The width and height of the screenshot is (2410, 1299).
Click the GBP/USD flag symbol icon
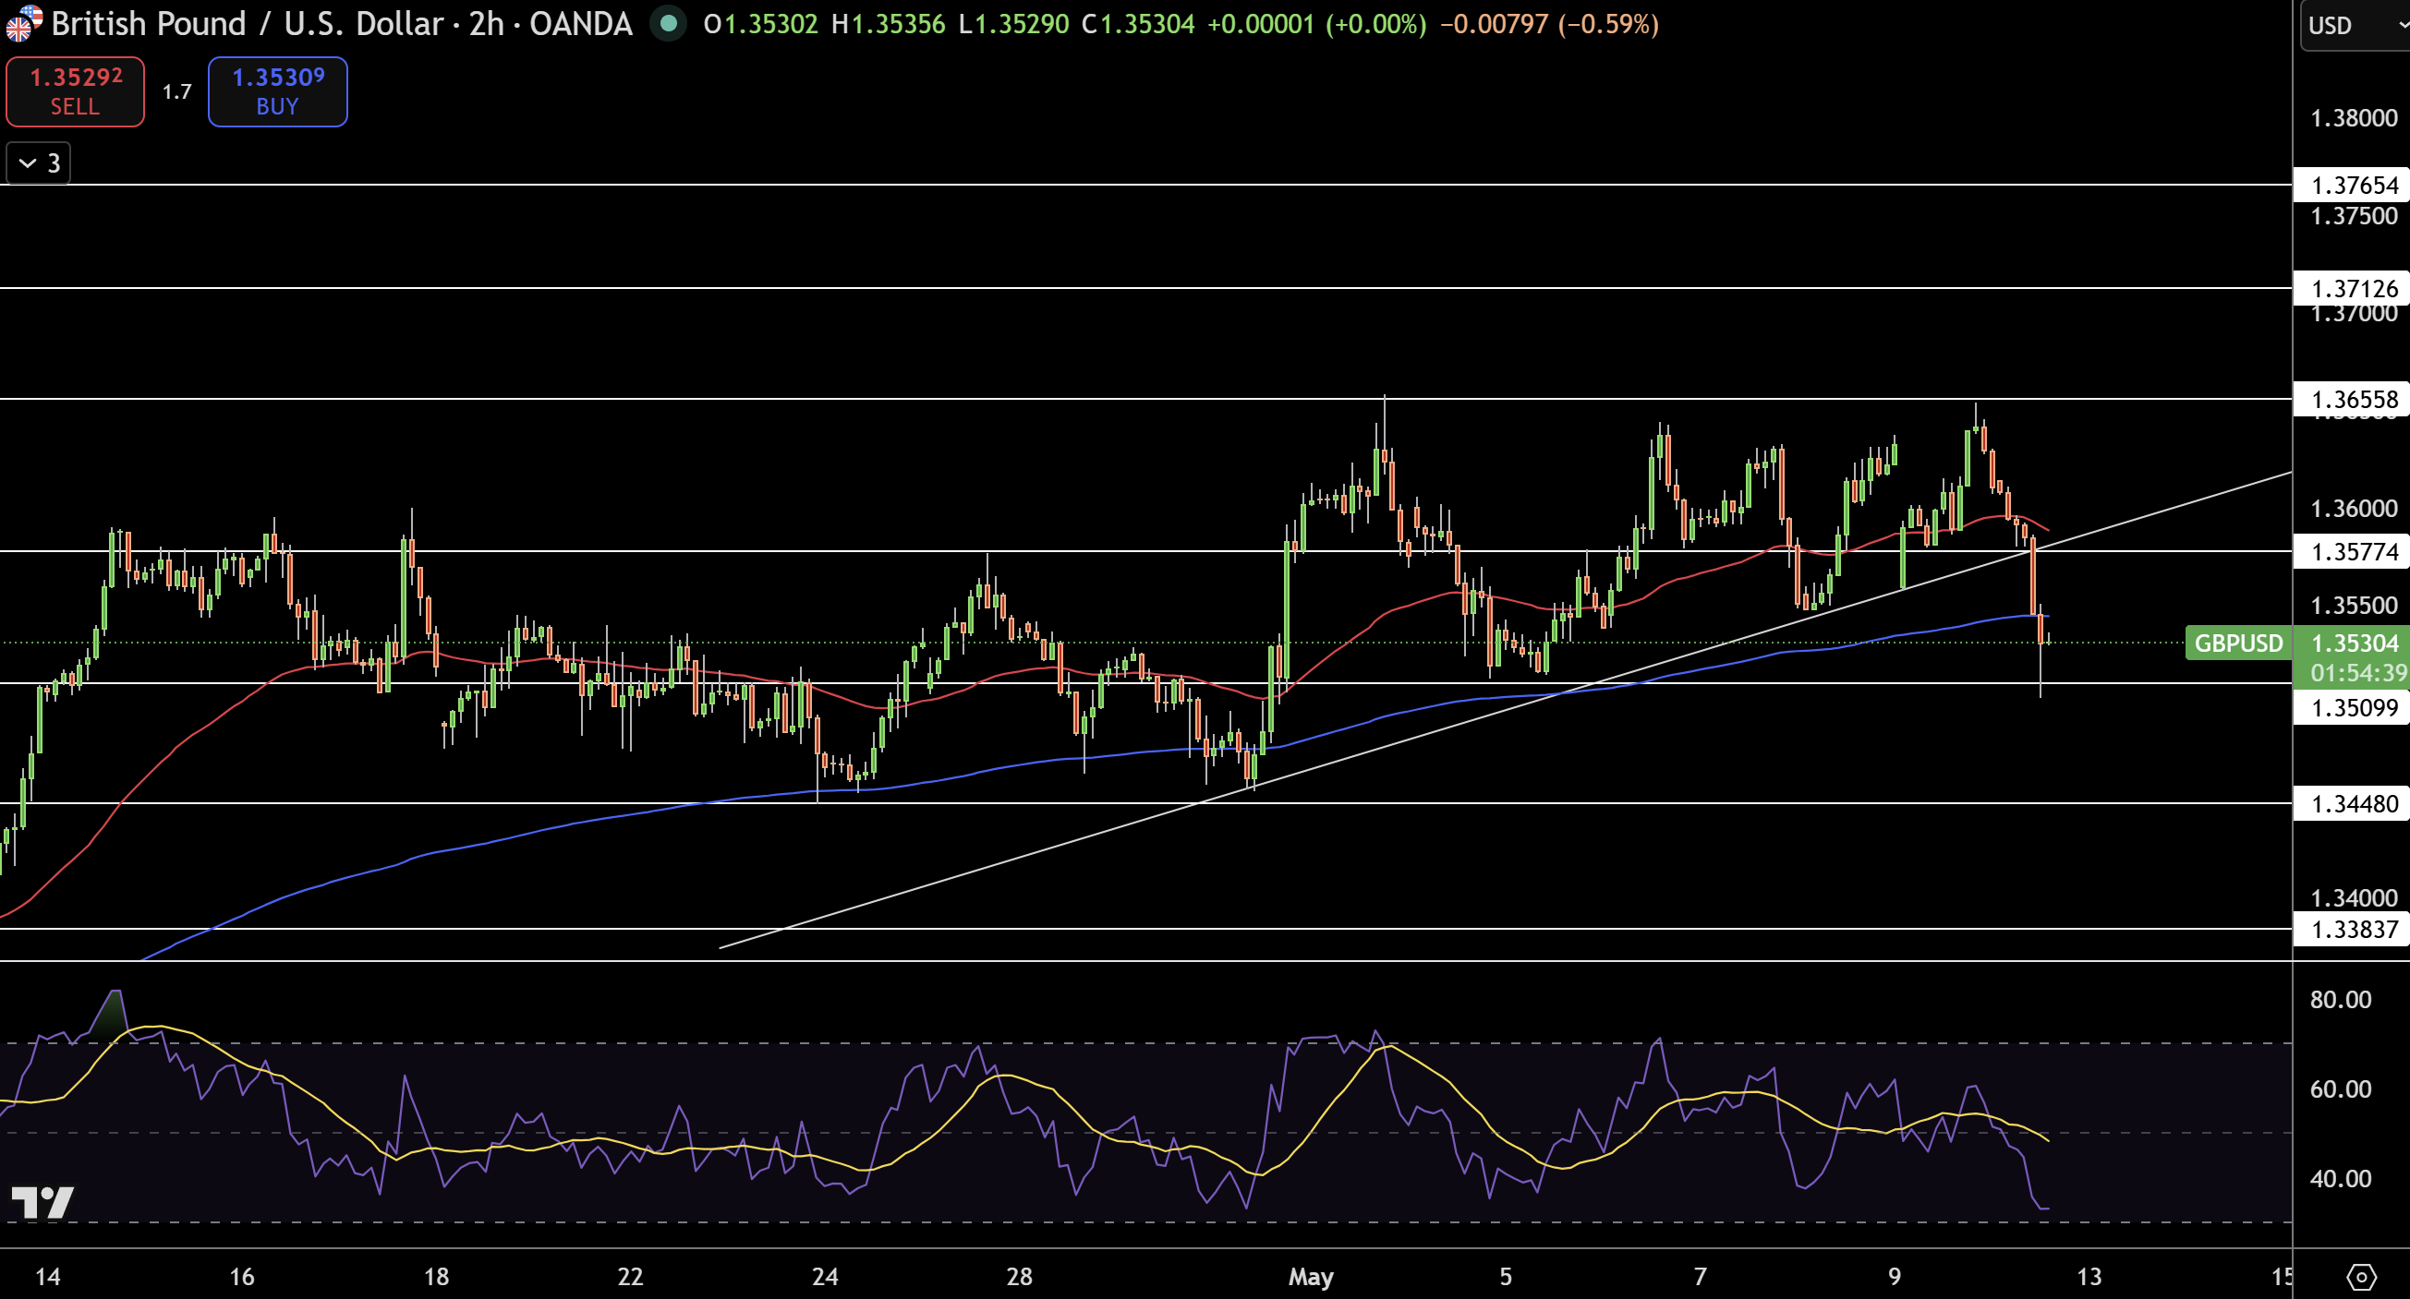pos(22,22)
